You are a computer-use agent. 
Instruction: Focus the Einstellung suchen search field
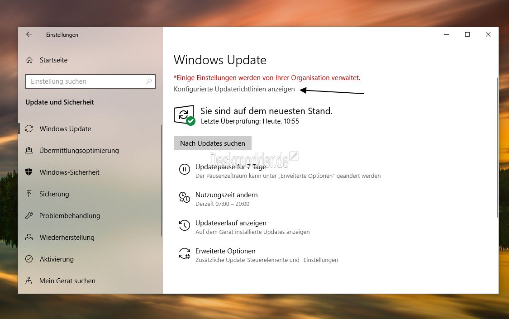[x=90, y=81]
